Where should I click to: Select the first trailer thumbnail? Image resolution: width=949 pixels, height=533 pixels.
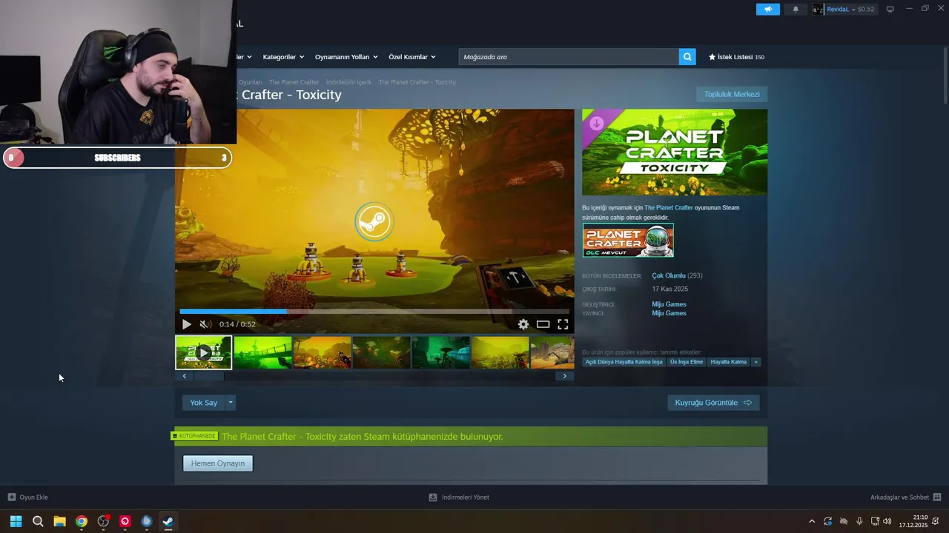pyautogui.click(x=203, y=352)
